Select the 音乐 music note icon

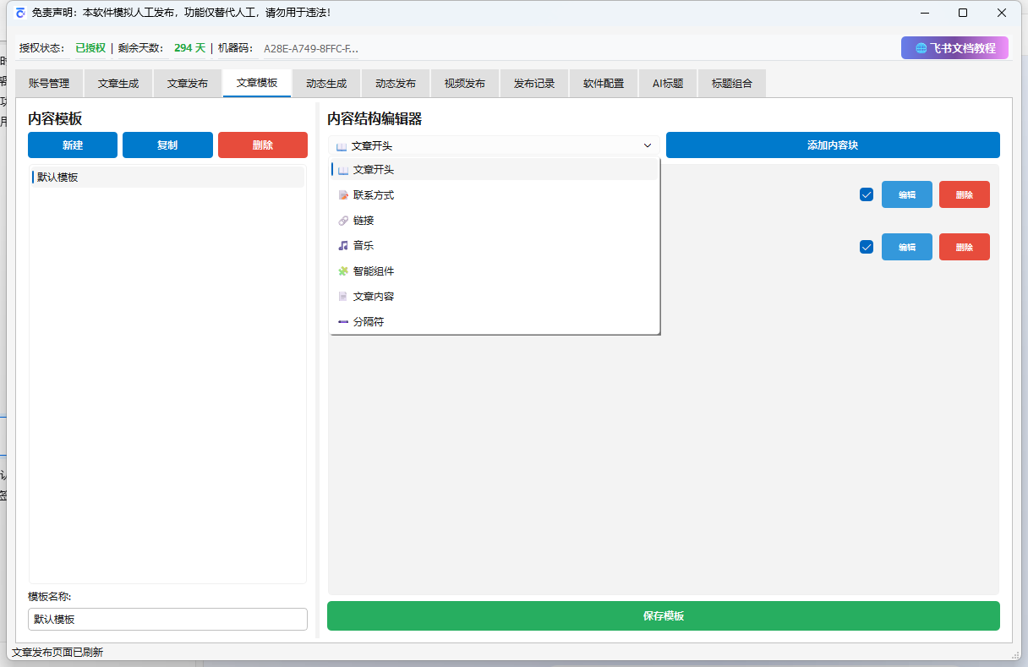point(343,246)
